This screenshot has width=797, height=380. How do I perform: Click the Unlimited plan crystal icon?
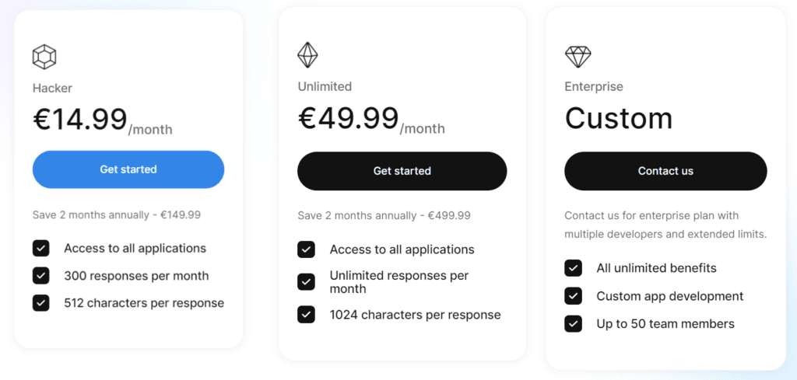point(308,54)
